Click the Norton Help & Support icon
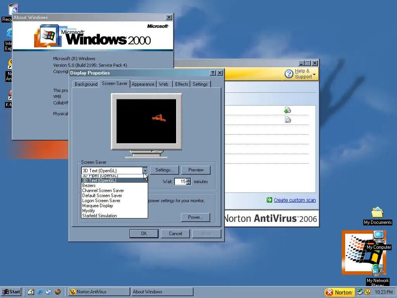This screenshot has height=298, width=397. [288, 74]
